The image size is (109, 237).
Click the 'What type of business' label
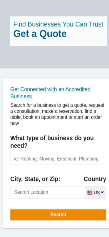[x=52, y=142]
